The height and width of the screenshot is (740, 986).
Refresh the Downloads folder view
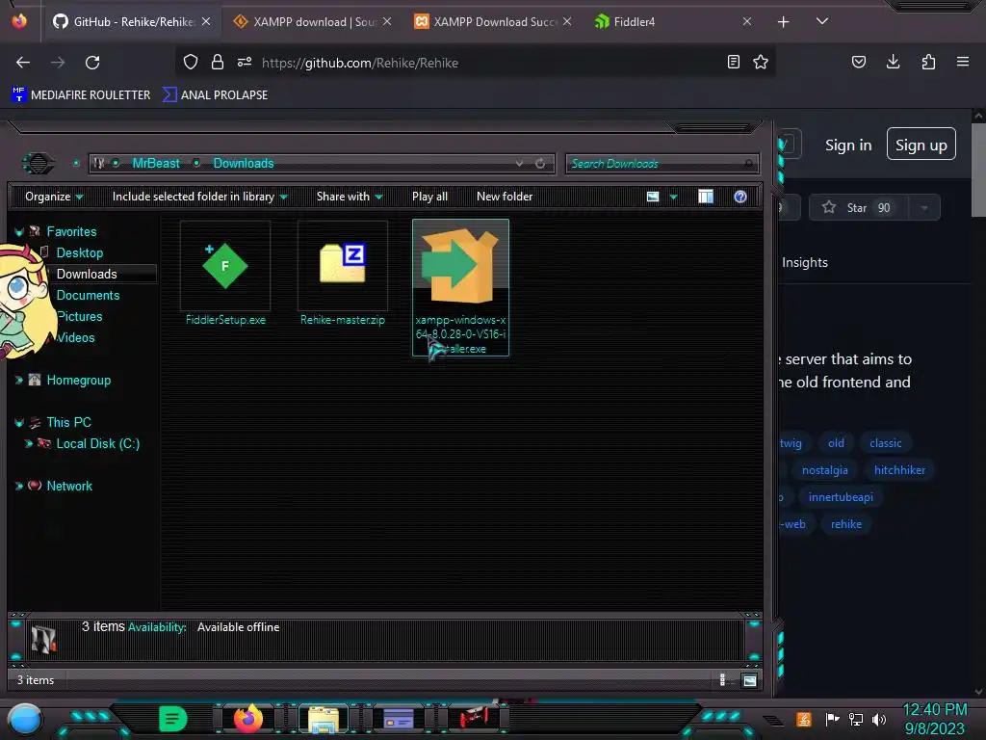coord(540,164)
